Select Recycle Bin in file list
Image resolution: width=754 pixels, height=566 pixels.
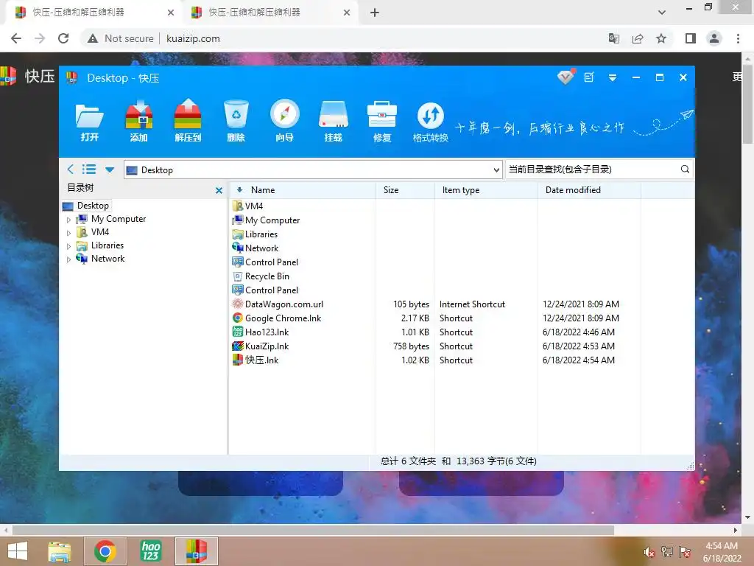261,276
